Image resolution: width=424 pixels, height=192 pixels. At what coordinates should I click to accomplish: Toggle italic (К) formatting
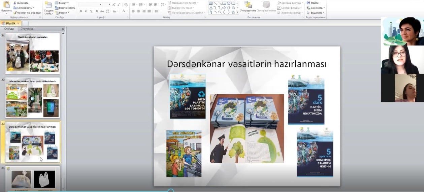(x=86, y=11)
